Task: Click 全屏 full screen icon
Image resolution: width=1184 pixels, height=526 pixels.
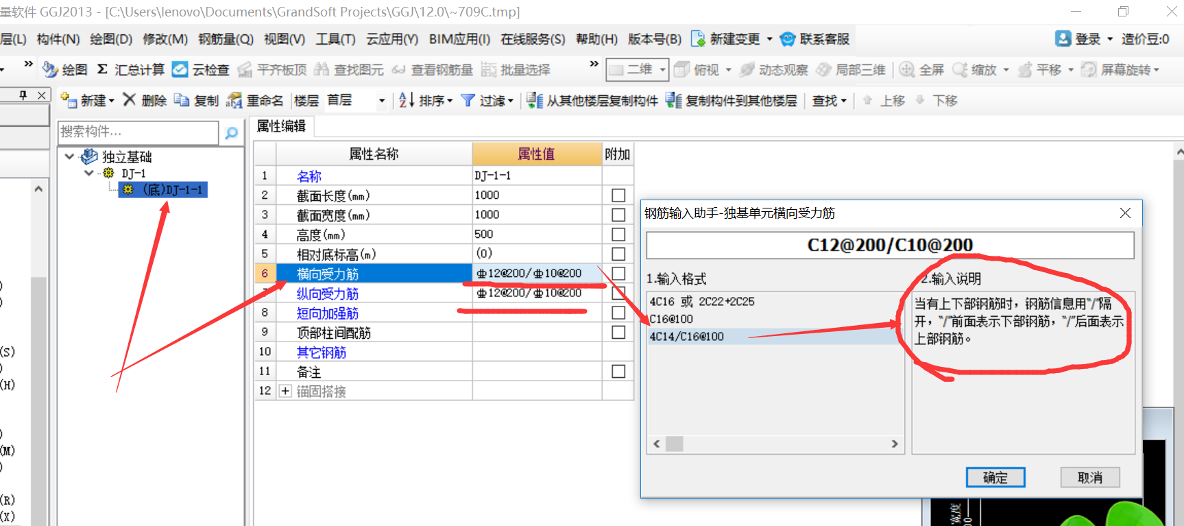Action: [x=907, y=69]
